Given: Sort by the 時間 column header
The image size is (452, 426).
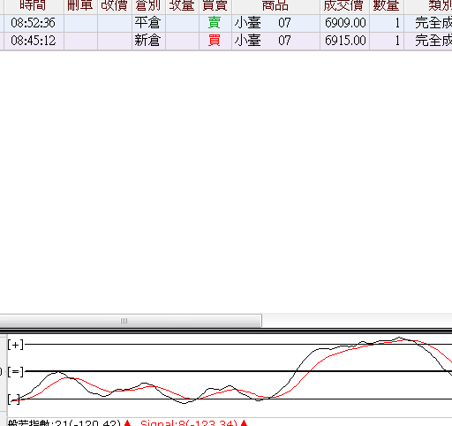Looking at the screenshot, I should pos(34,6).
